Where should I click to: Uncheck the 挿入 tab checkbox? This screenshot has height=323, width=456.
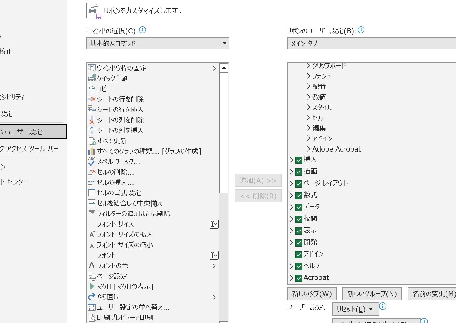coord(299,160)
